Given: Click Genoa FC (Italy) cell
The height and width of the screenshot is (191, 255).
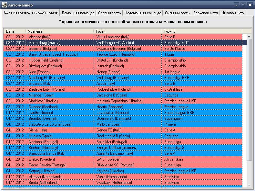Looking at the screenshot, I should [x=128, y=130].
